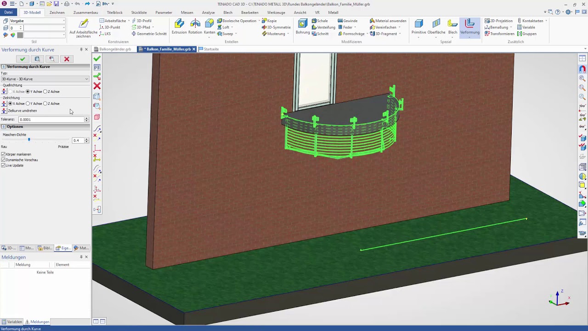Viewport: 588px width, 331px height.
Task: Click Material anwenden
Action: 388,21
